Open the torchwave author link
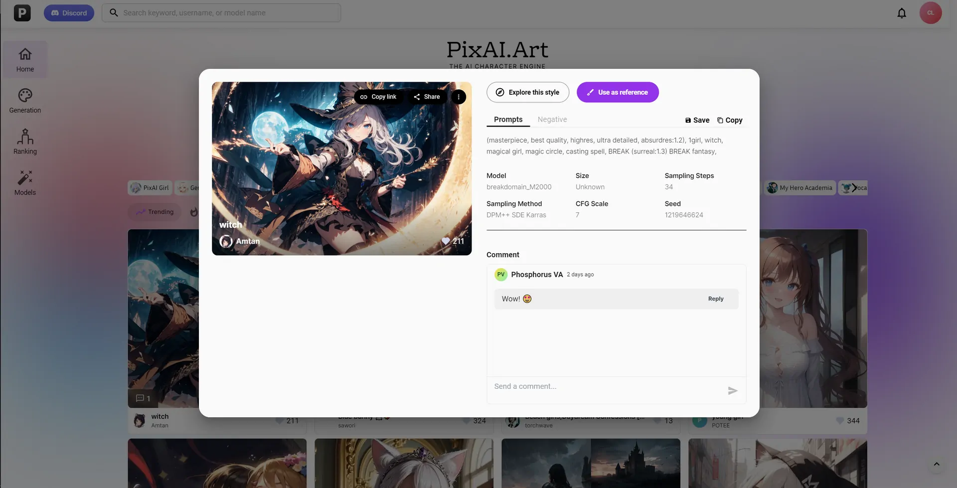Screen dimensions: 957x488 click(538, 426)
